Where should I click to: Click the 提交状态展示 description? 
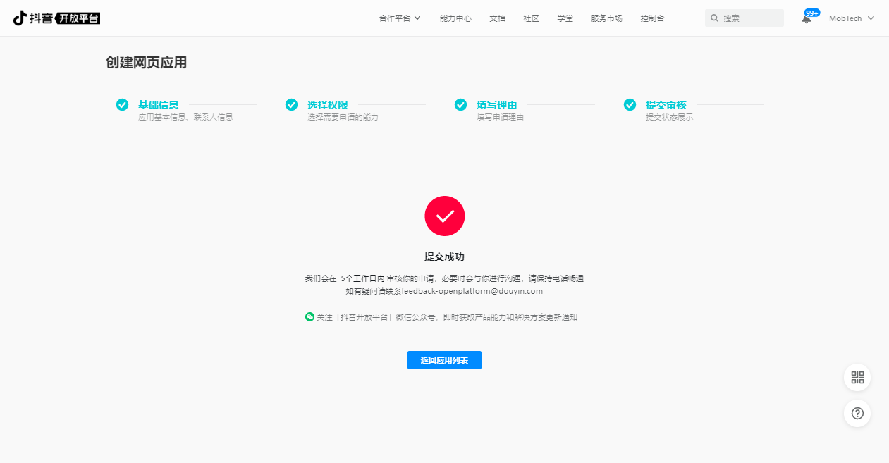(670, 117)
